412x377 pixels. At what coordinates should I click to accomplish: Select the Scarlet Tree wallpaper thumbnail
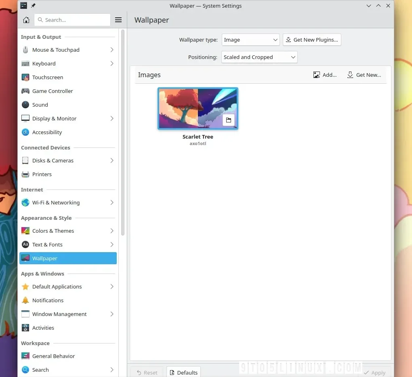pos(198,109)
